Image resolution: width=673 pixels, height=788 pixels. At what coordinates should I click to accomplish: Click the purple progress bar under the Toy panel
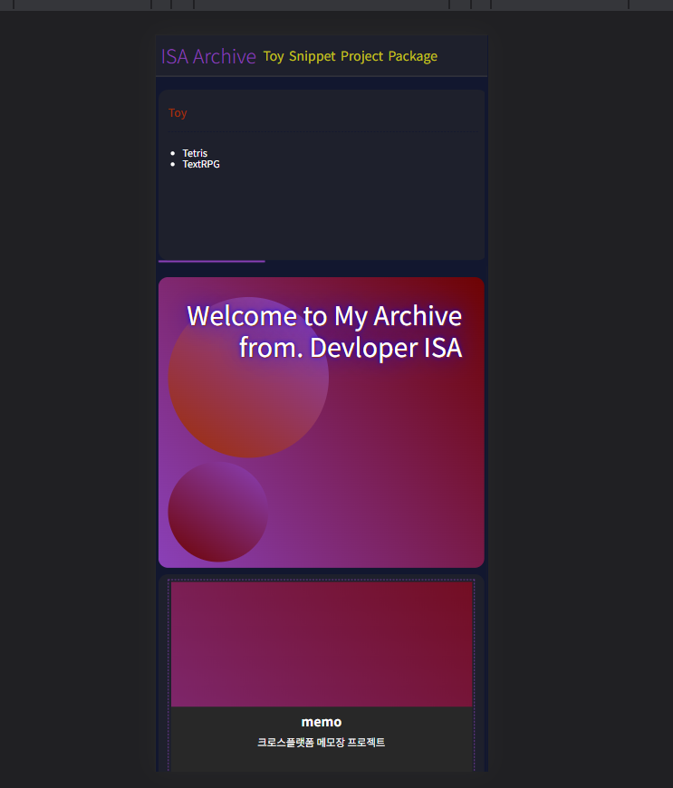point(212,262)
